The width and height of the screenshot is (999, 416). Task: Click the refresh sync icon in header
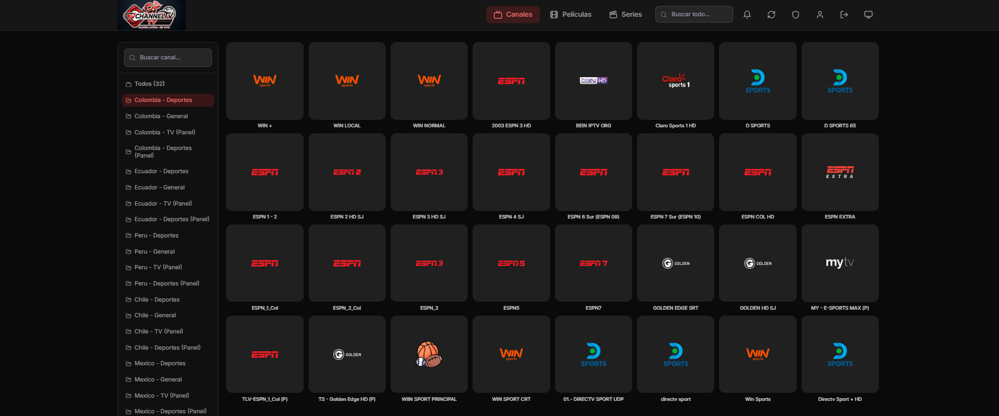(771, 15)
